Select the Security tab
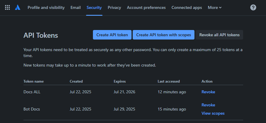 pos(94,7)
